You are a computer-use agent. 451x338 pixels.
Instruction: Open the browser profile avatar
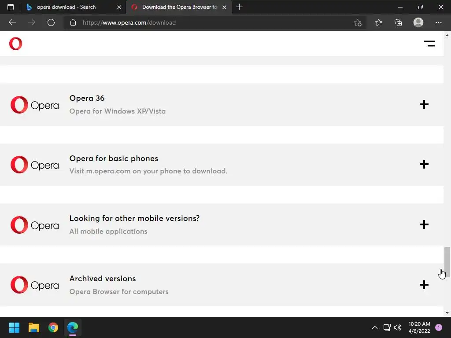click(418, 22)
